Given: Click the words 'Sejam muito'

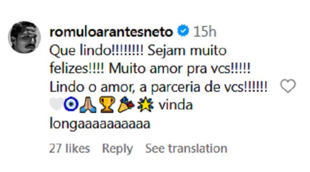Looking at the screenshot, I should click(x=187, y=51).
